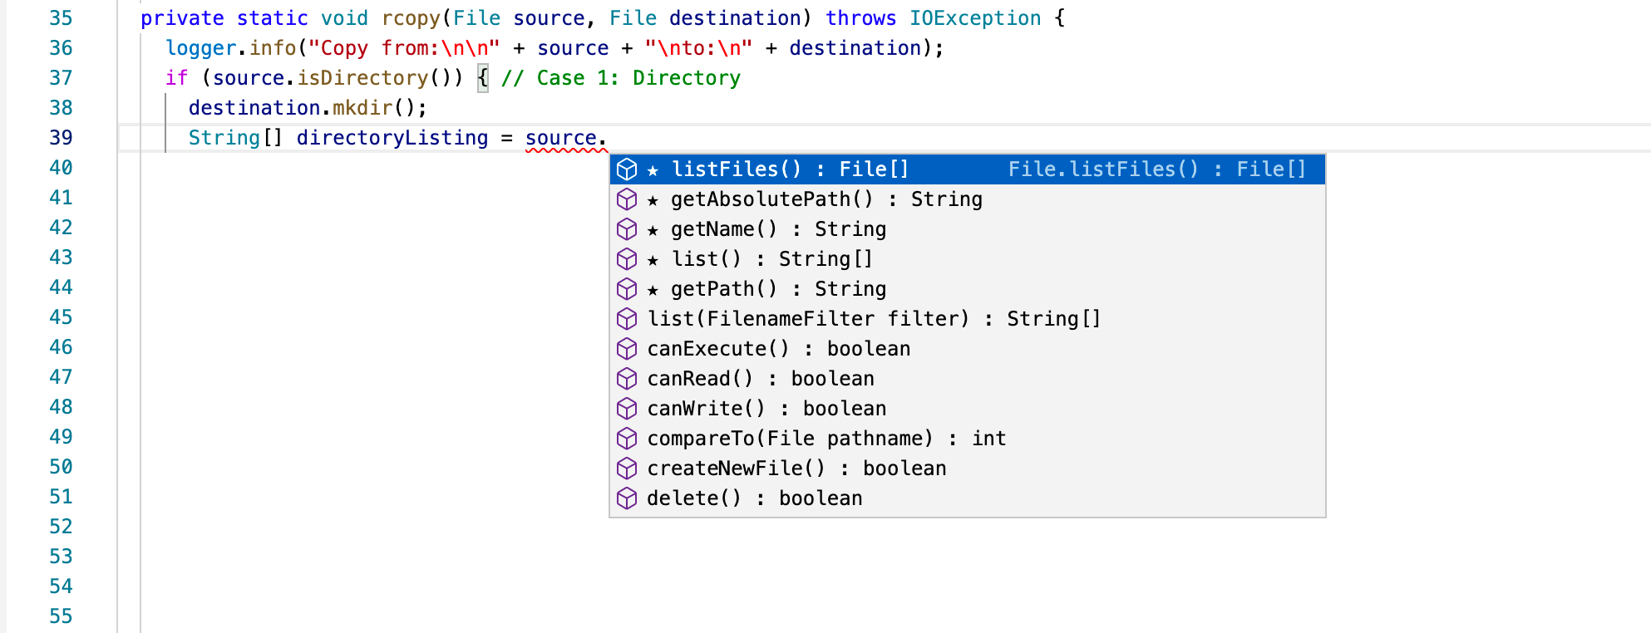Click cube icon next to delete() suggestion
This screenshot has height=633, width=1651.
pyautogui.click(x=627, y=498)
